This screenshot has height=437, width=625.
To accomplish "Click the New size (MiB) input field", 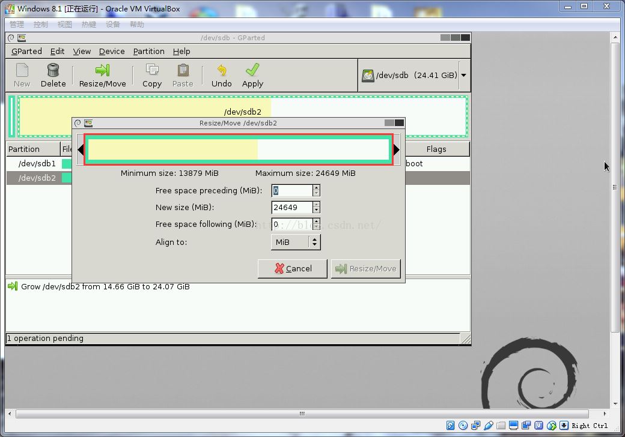I will pos(291,207).
